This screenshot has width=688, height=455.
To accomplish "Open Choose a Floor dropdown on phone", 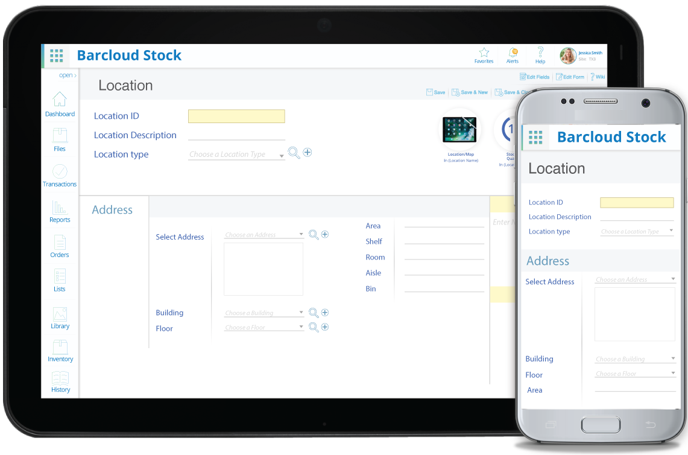I will coord(635,374).
